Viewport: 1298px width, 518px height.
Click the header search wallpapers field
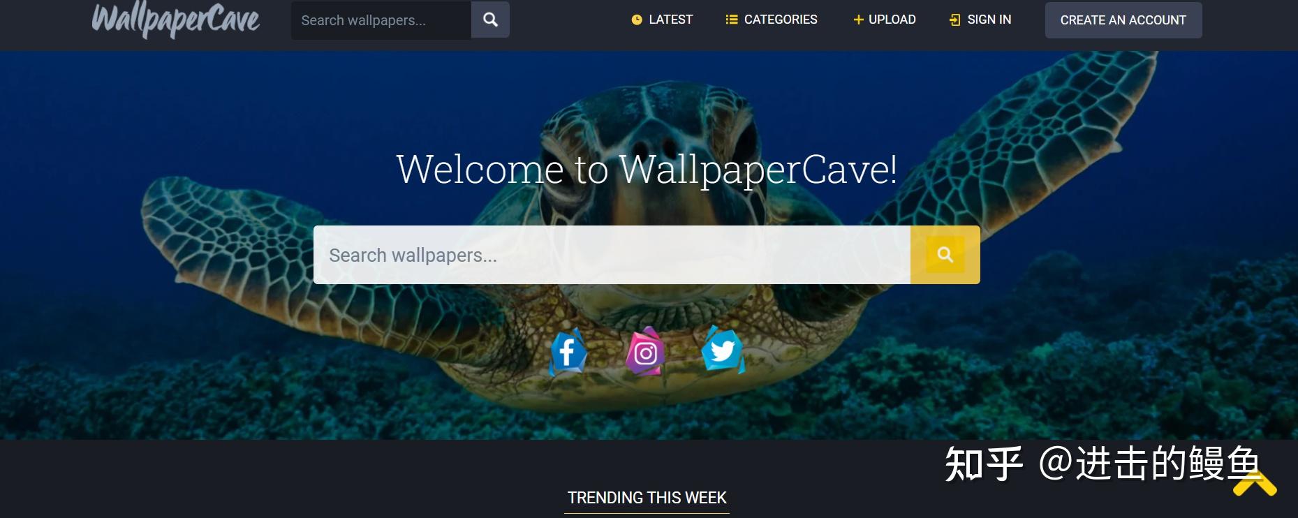[x=381, y=20]
